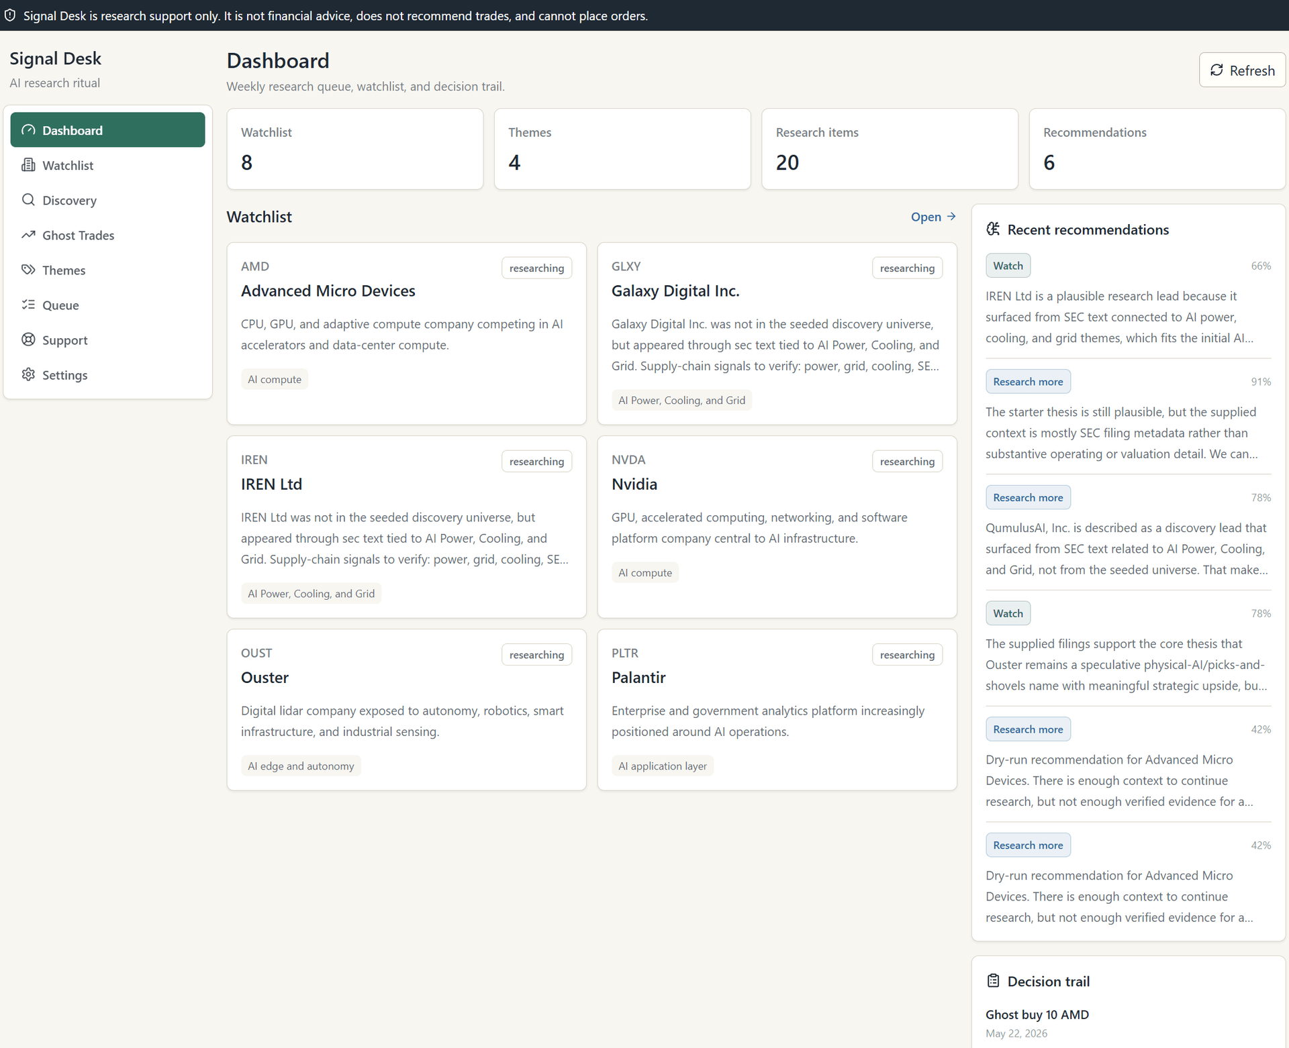1289x1048 pixels.
Task: Switch to the Themes page
Action: point(107,270)
